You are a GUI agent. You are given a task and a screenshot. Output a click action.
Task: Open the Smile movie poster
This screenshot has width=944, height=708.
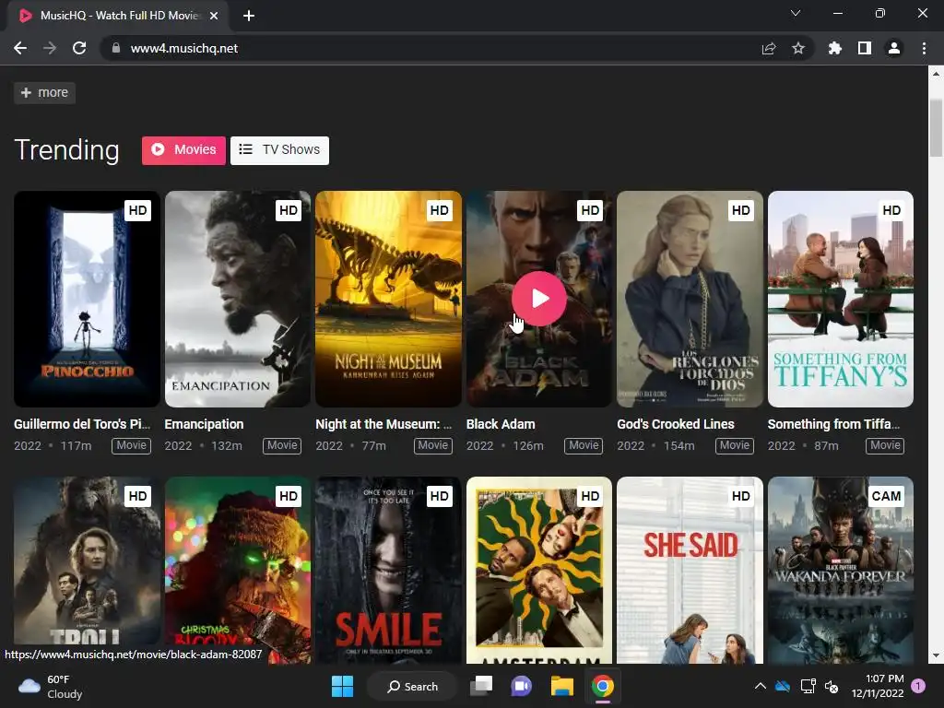point(388,570)
